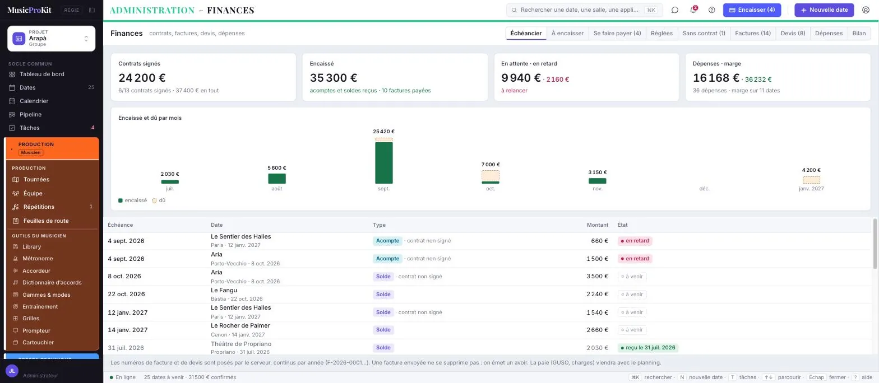
Task: Click the Encaisser (4) button
Action: [752, 10]
